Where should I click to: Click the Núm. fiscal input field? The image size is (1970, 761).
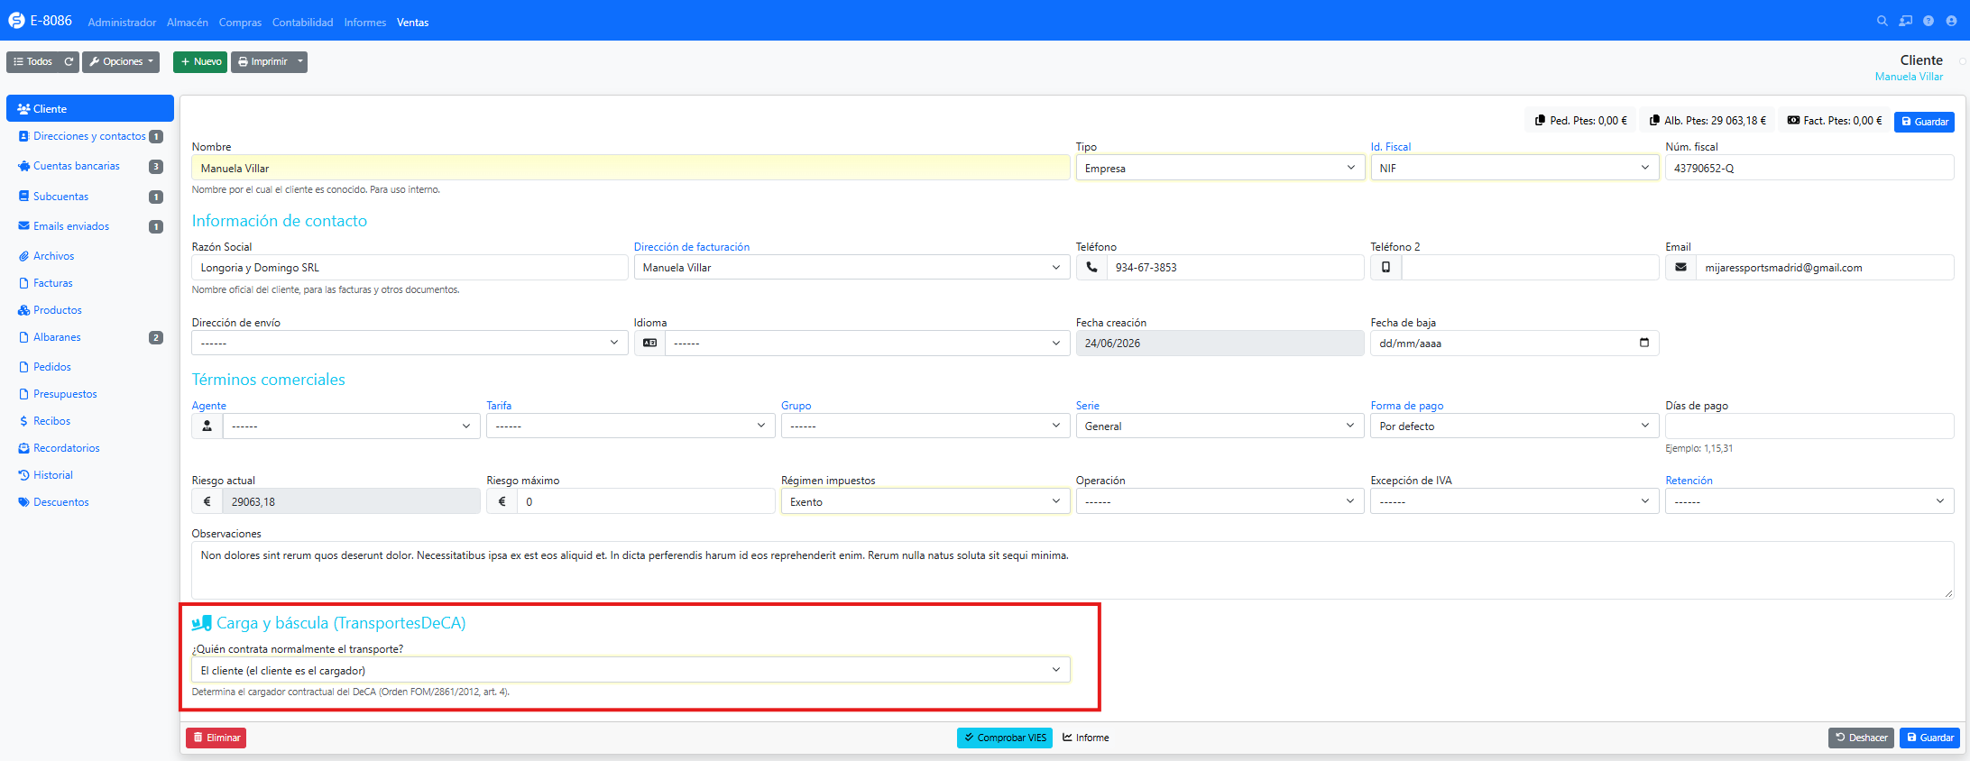[x=1809, y=168]
